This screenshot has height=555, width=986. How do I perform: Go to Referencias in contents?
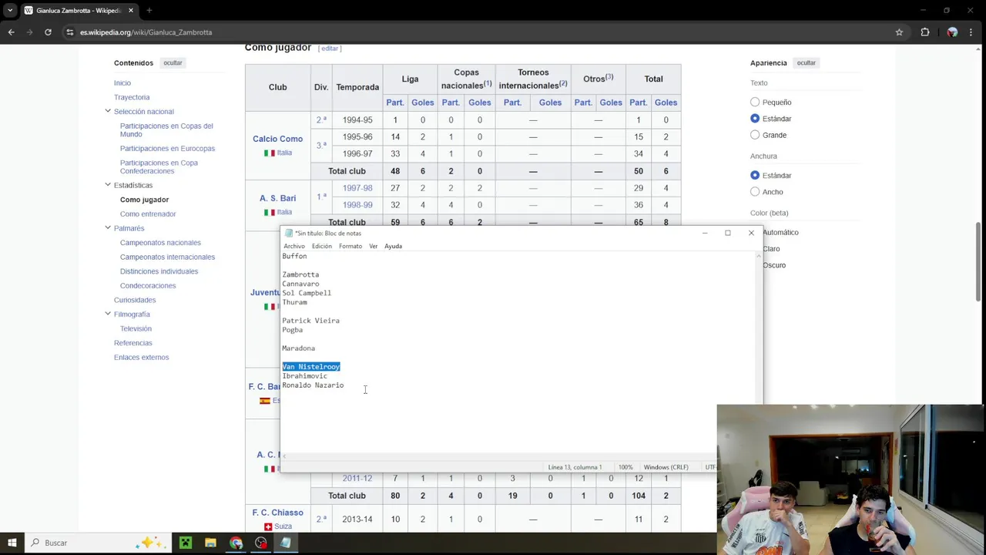pos(133,343)
